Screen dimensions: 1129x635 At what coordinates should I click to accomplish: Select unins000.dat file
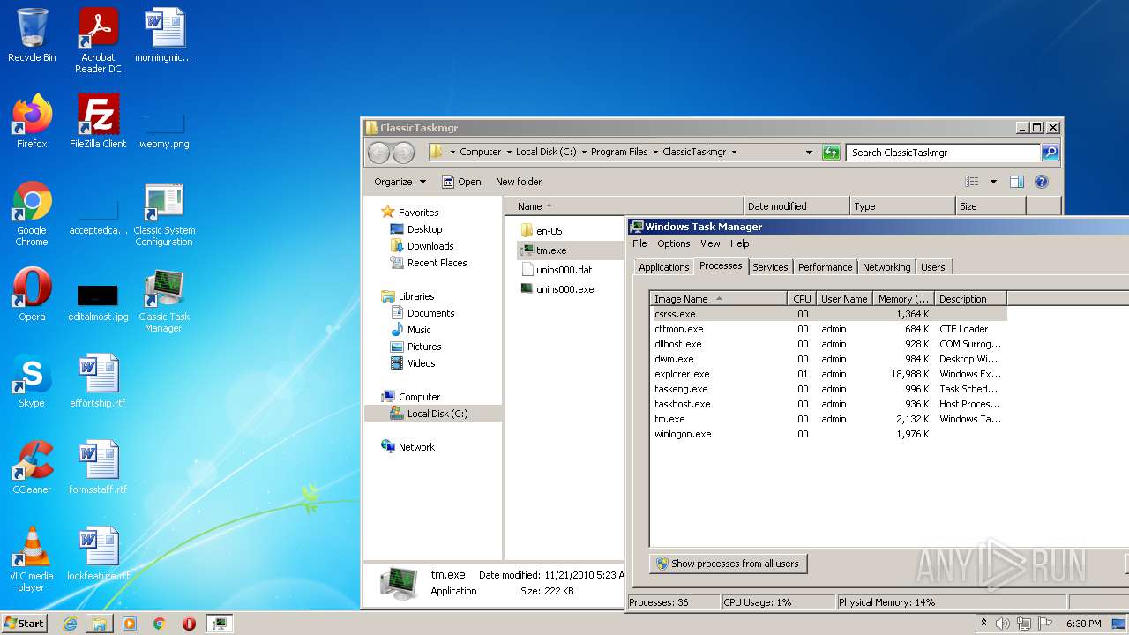click(557, 270)
